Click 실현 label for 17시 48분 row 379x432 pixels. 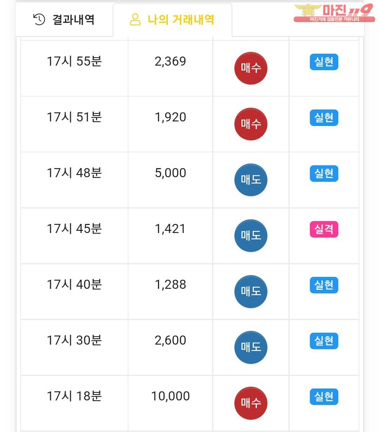coord(324,174)
